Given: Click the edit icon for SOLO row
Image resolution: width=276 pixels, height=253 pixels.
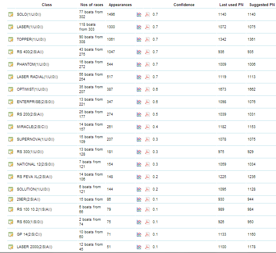Looking at the screenshot, I should click(11, 15).
